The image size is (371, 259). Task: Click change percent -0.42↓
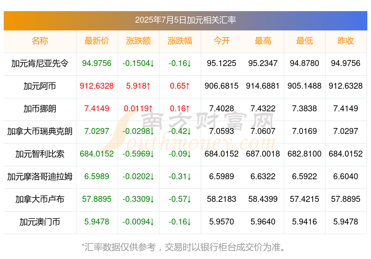coord(180,131)
